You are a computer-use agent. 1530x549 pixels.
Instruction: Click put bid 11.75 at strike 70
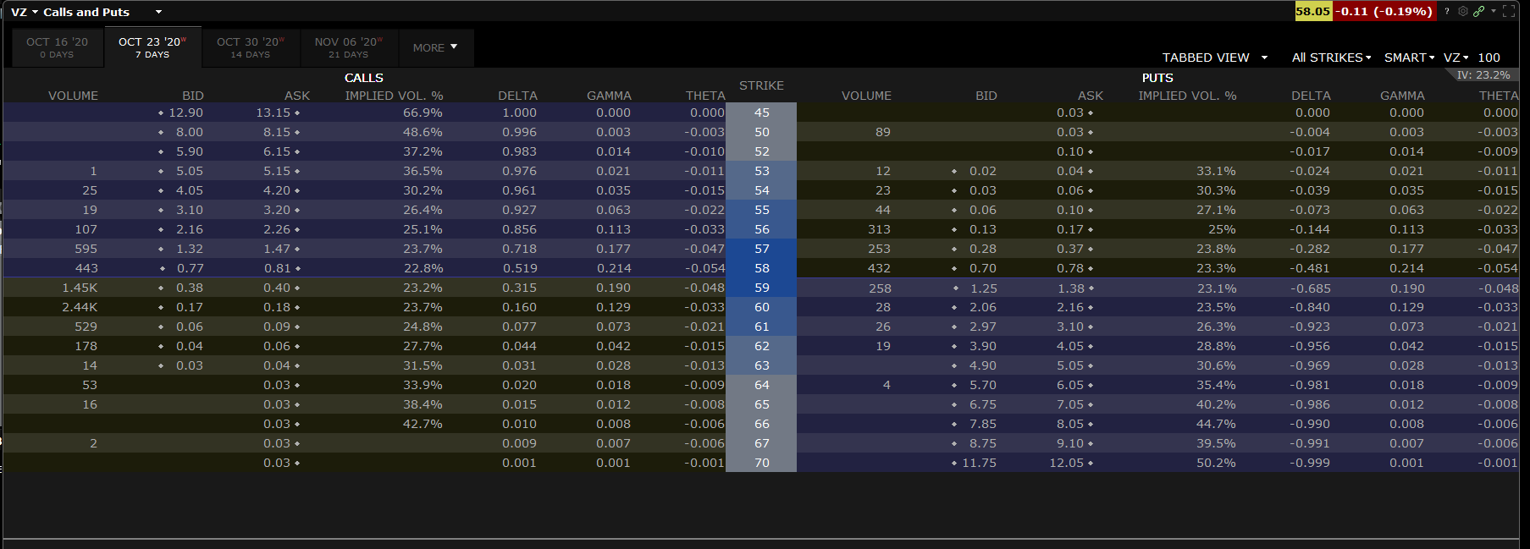(x=979, y=463)
